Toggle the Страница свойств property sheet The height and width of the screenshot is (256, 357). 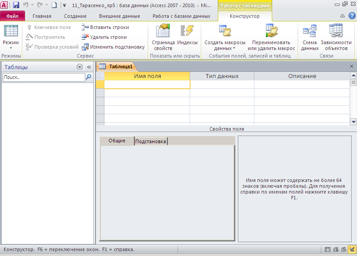163,37
